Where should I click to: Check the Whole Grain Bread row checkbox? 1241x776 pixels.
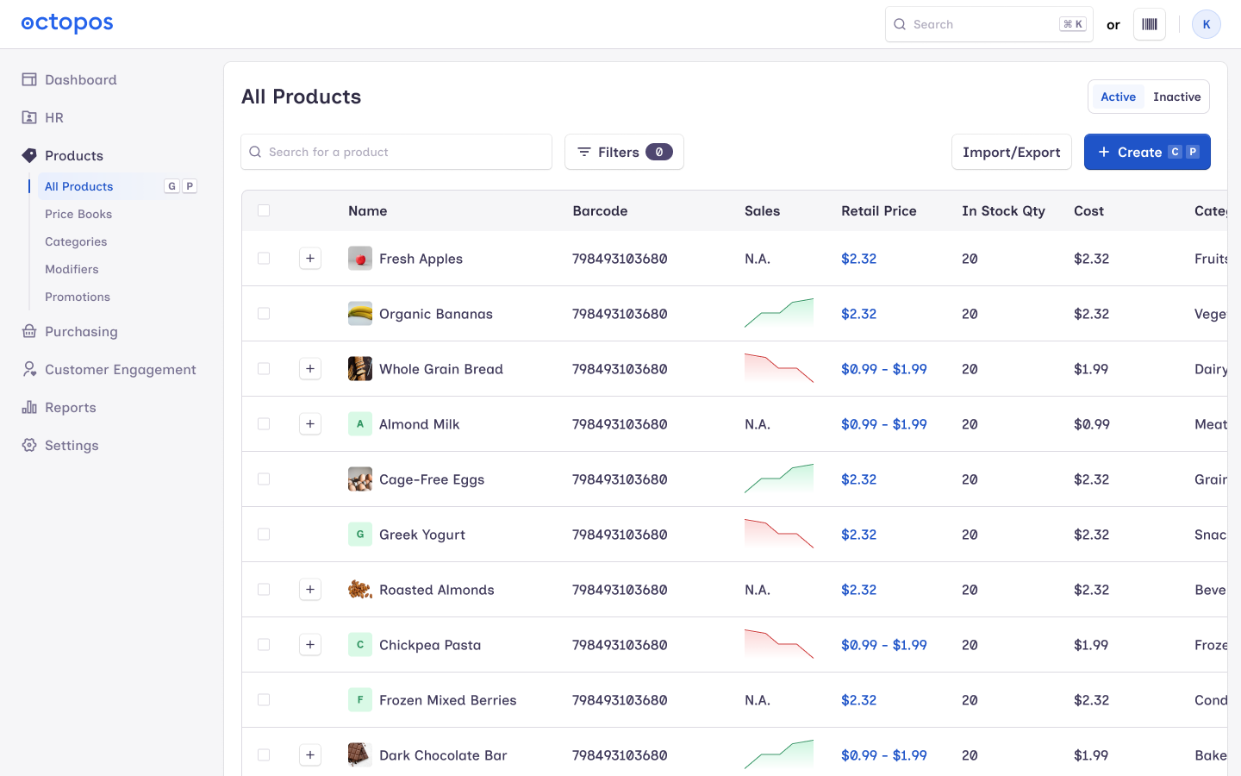point(264,369)
